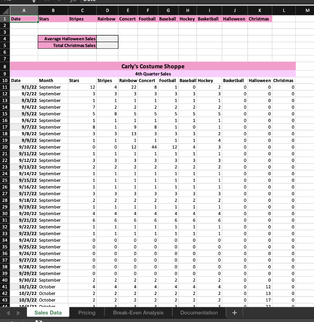Image resolution: width=314 pixels, height=322 pixels.
Task: Select column D header
Action: (x=107, y=10)
